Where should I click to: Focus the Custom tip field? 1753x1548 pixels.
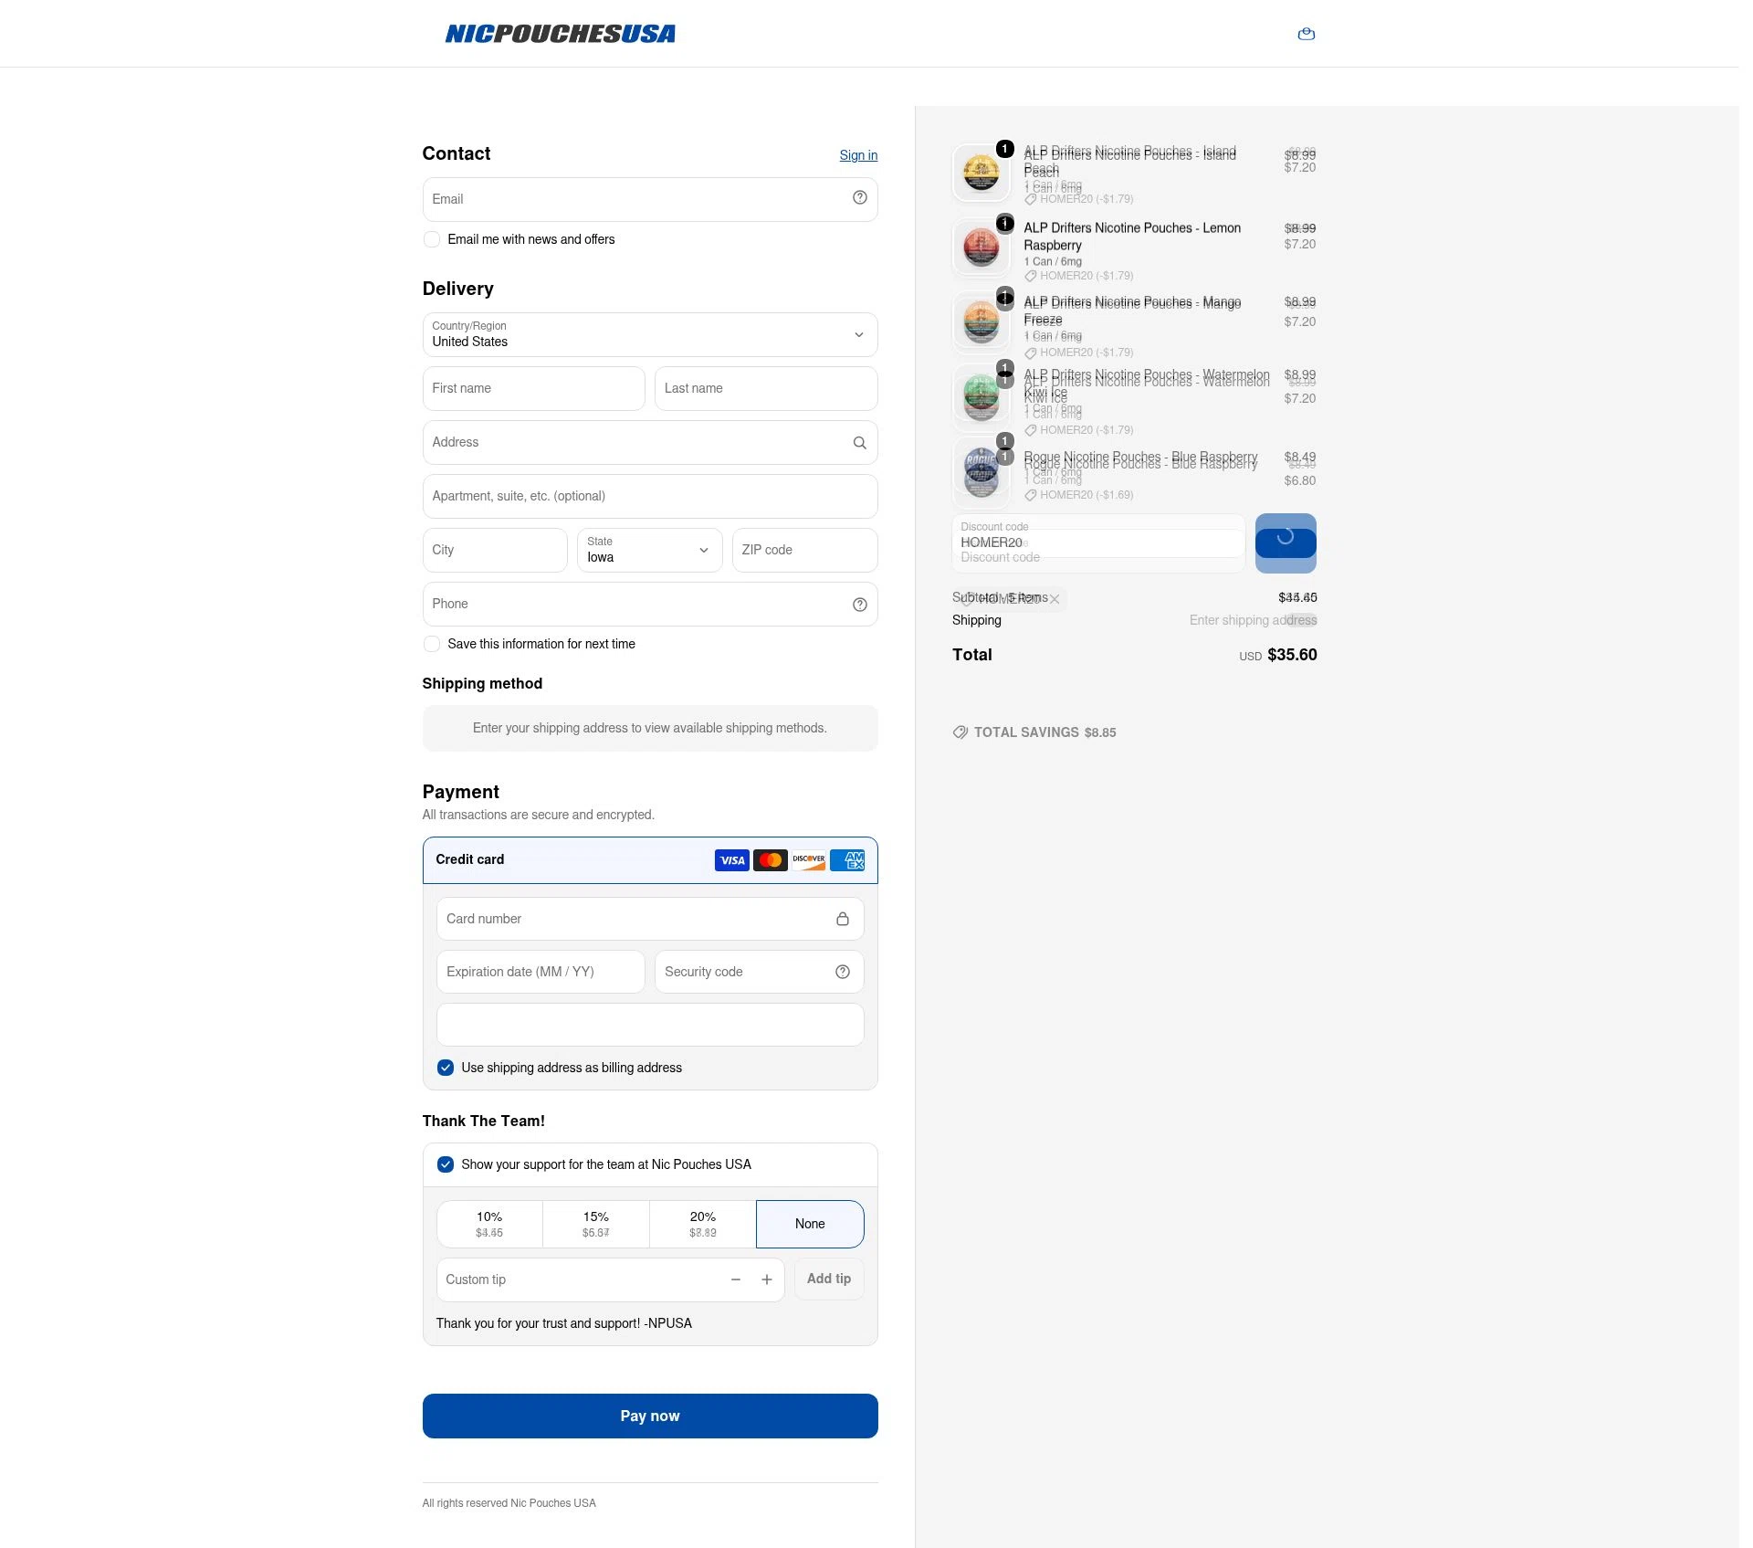610,1279
